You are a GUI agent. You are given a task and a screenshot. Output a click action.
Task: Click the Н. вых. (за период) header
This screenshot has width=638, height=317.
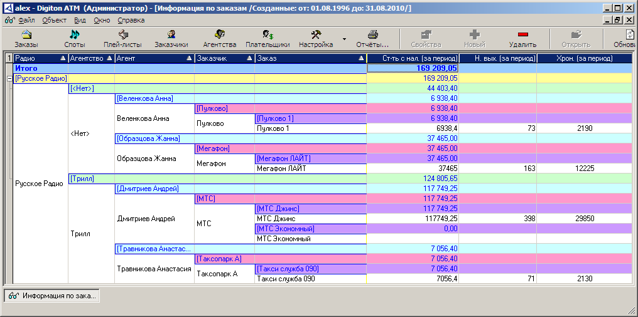(x=497, y=58)
